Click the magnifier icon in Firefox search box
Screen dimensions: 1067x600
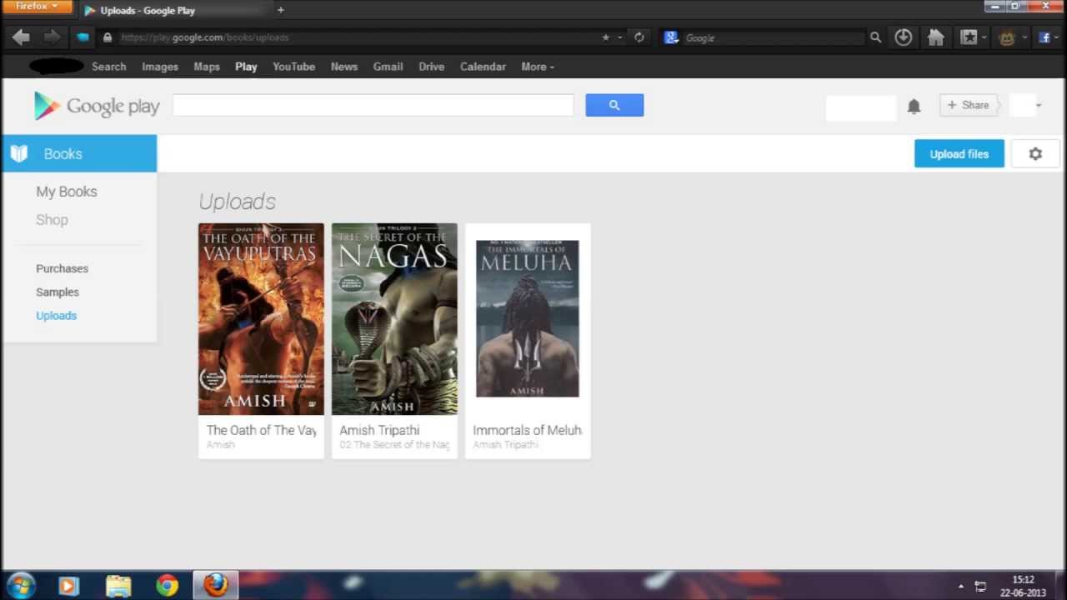pyautogui.click(x=875, y=37)
